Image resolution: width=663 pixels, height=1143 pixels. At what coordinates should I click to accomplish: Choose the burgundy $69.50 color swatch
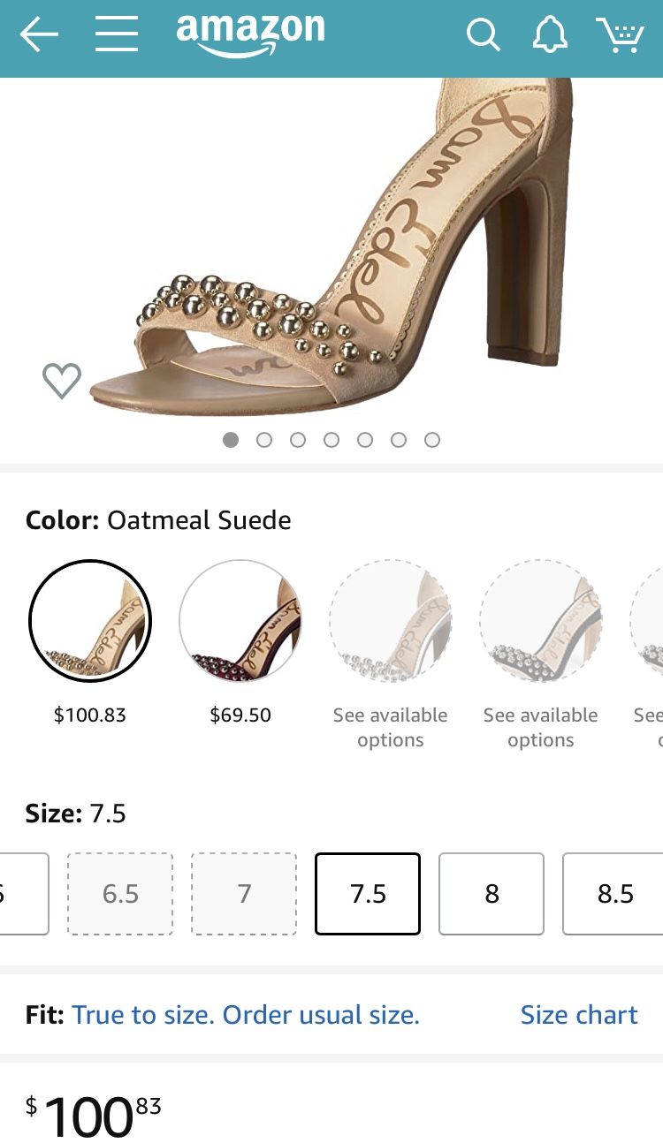tap(240, 621)
